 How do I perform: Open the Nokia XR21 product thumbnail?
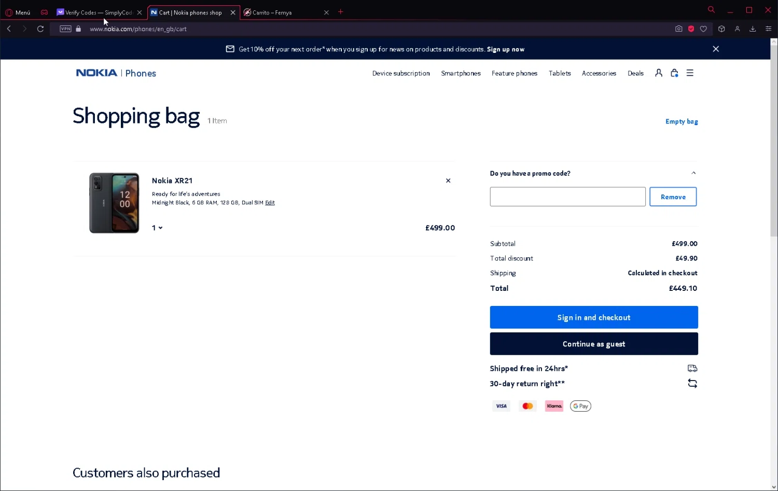114,203
